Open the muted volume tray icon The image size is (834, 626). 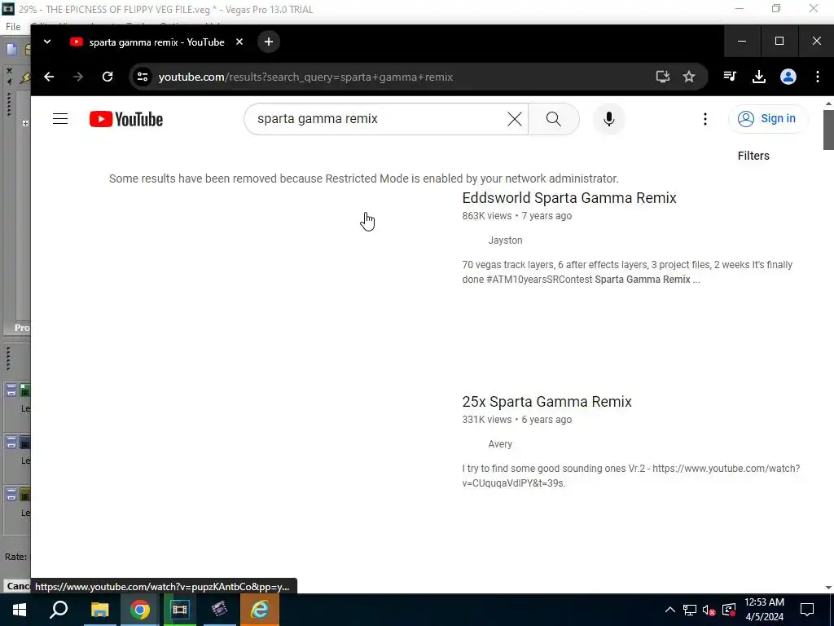point(709,610)
